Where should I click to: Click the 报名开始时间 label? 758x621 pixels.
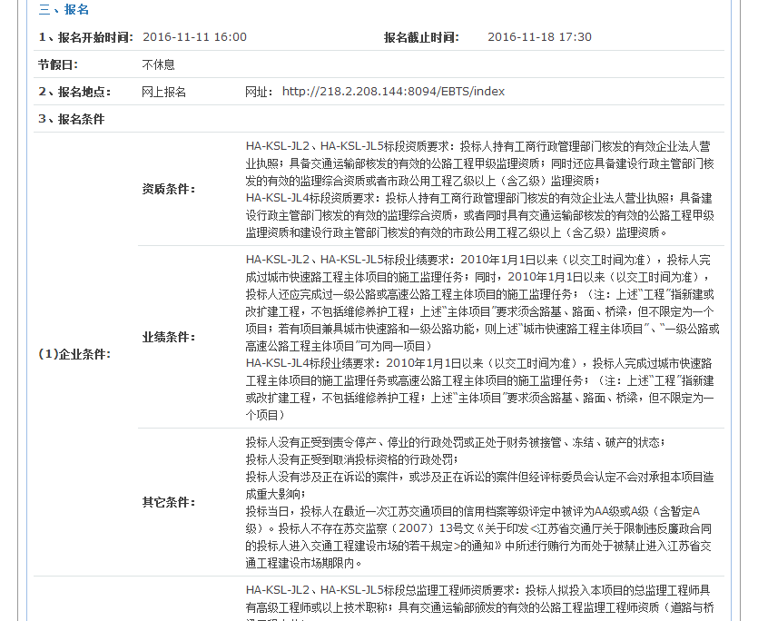[x=86, y=37]
